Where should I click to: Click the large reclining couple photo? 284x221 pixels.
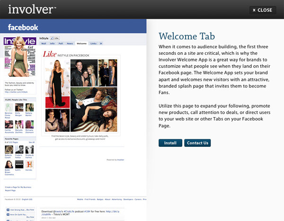coord(94,110)
